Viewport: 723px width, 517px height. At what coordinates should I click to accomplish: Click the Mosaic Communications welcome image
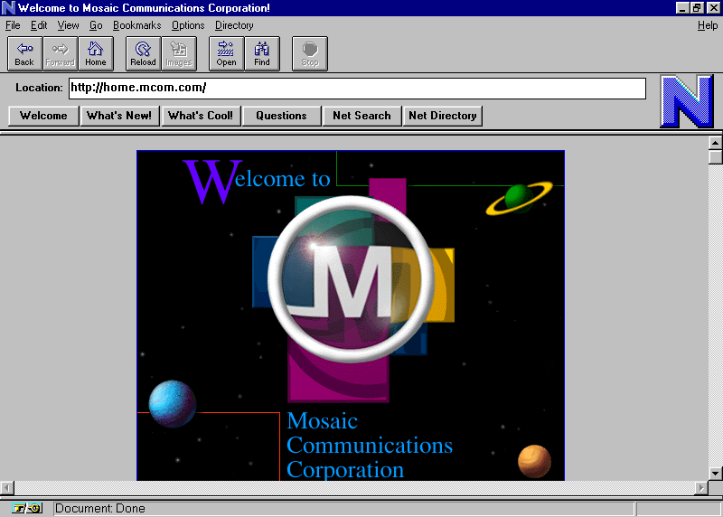351,315
